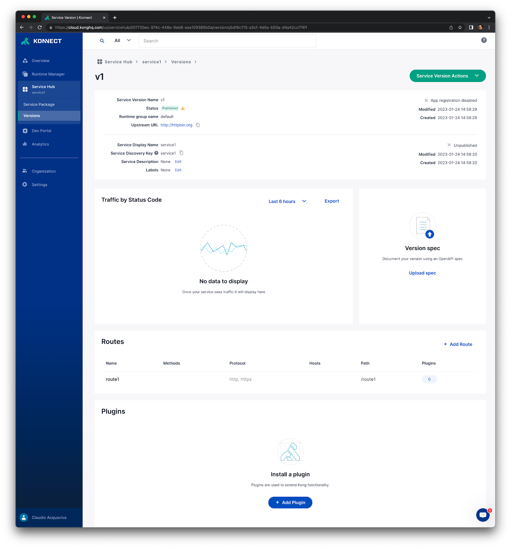The image size is (511, 548).
Task: Click the Service Discovery Key help icon
Action: 156,153
